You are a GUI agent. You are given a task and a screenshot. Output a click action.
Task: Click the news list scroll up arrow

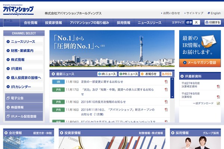coord(172,79)
